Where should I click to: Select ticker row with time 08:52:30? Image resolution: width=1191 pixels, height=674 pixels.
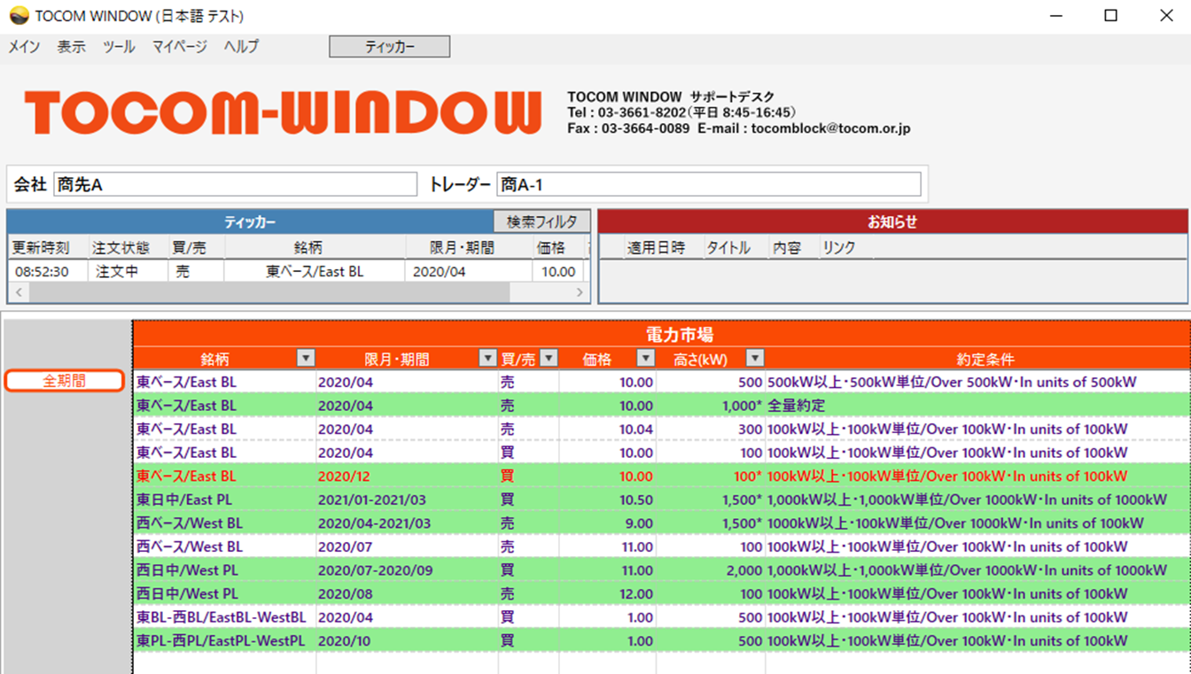[x=298, y=272]
